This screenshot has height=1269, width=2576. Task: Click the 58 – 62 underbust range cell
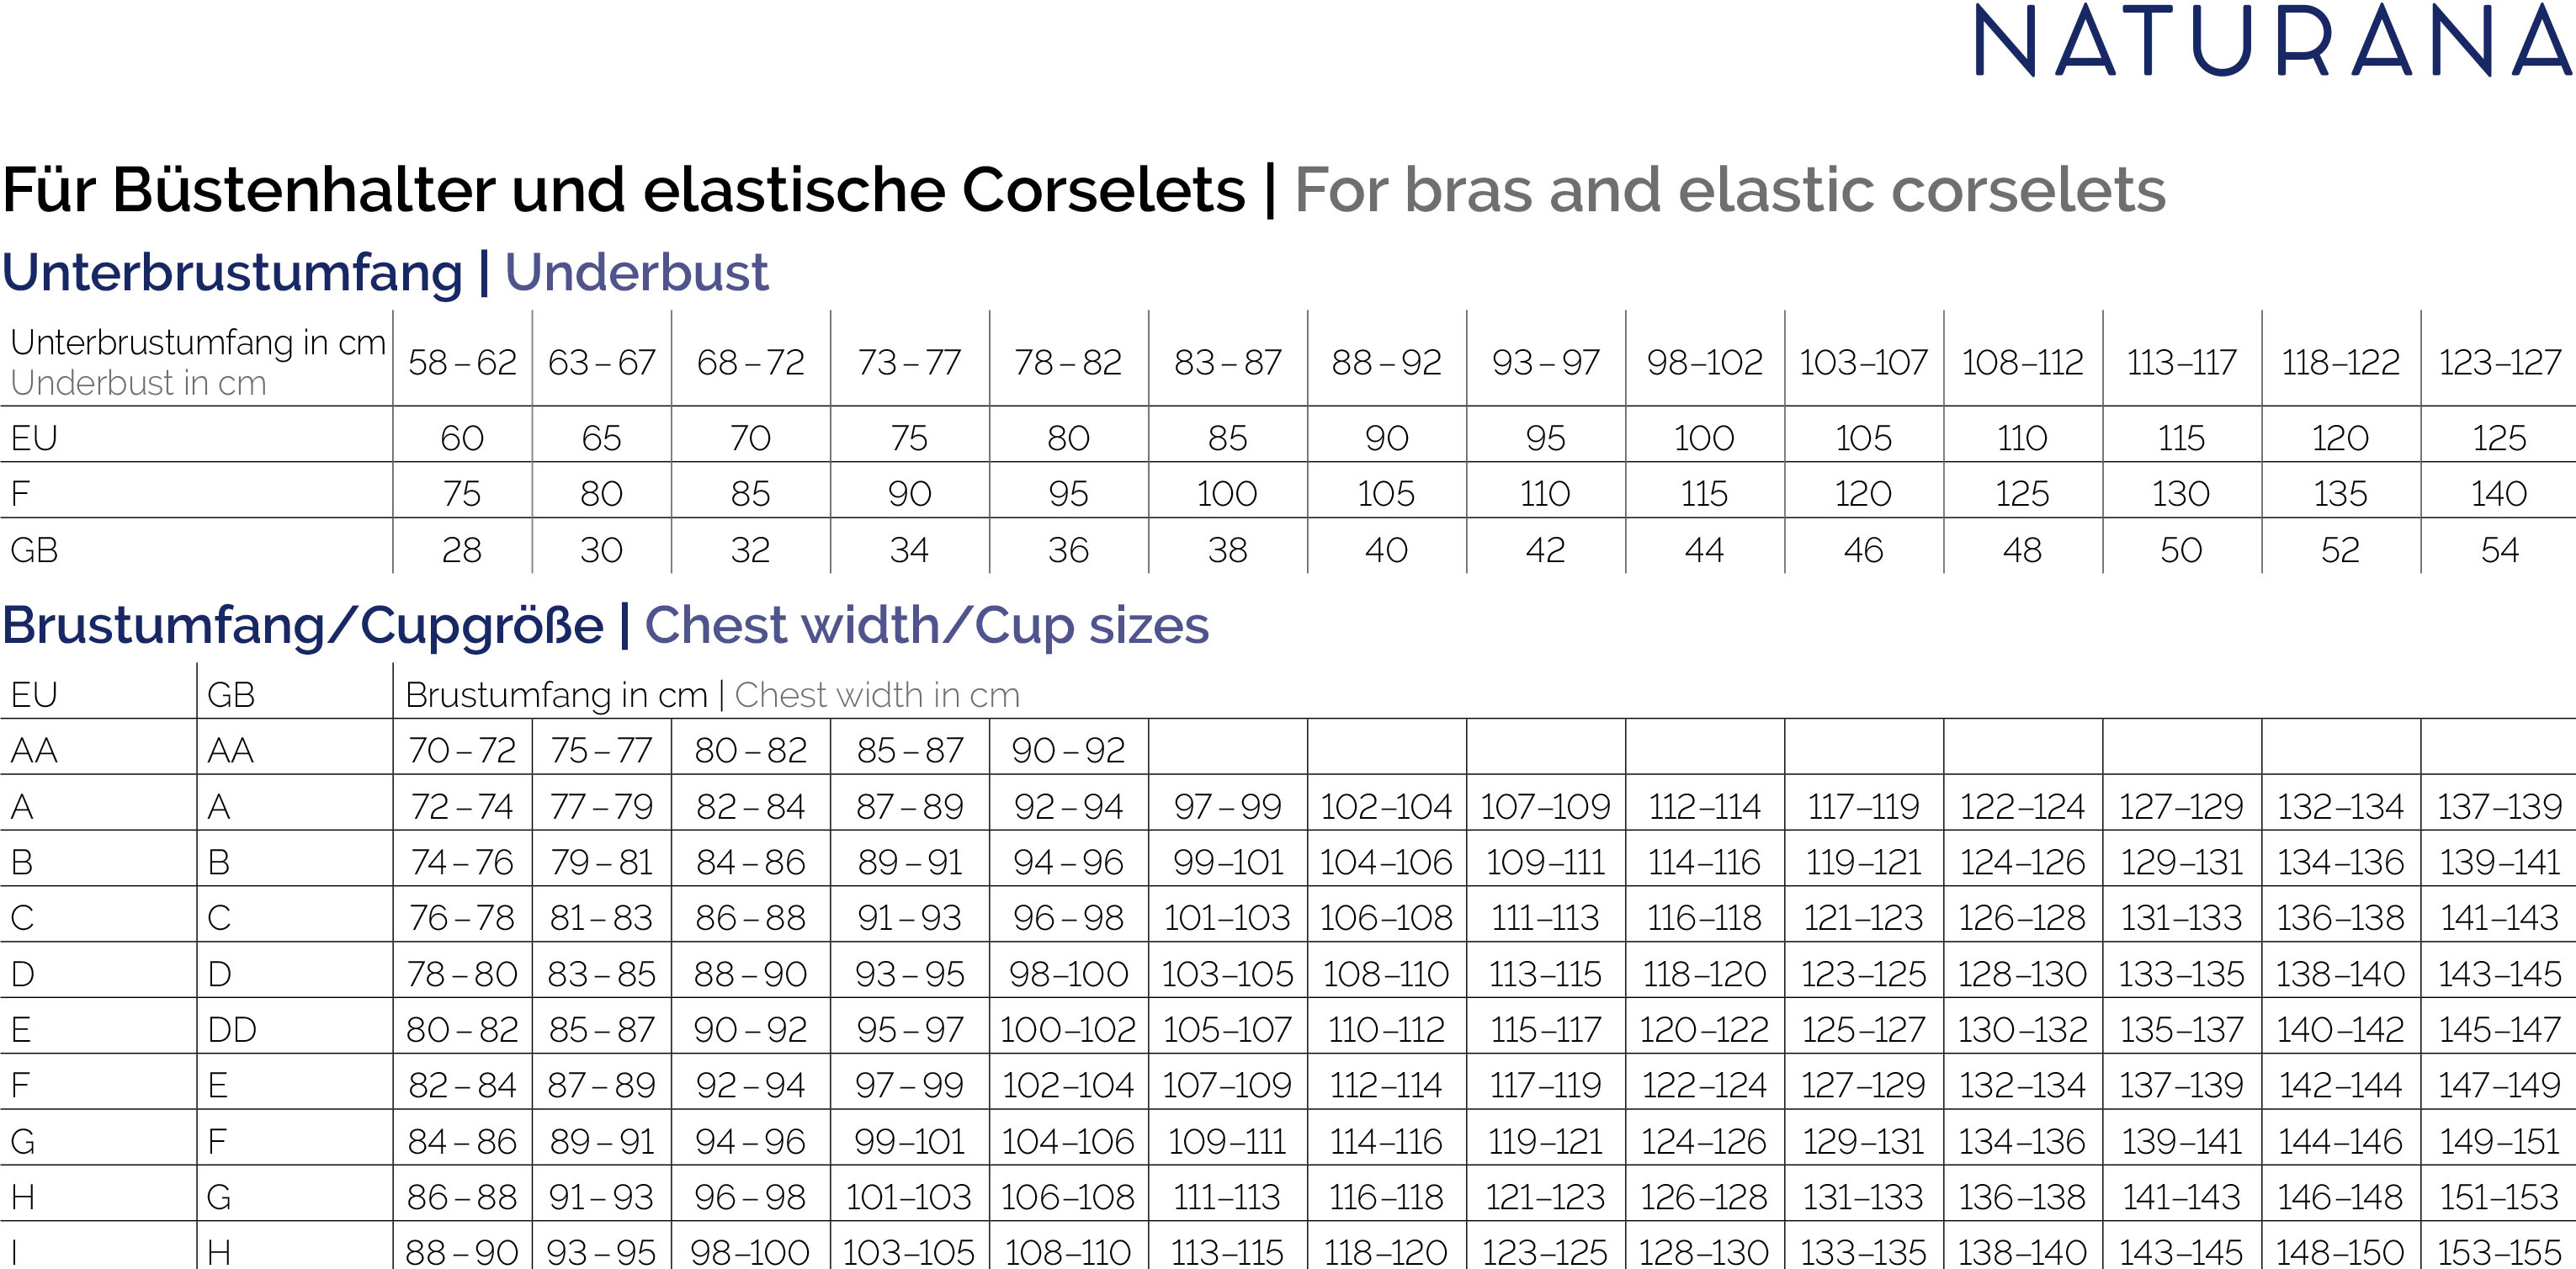pos(462,362)
